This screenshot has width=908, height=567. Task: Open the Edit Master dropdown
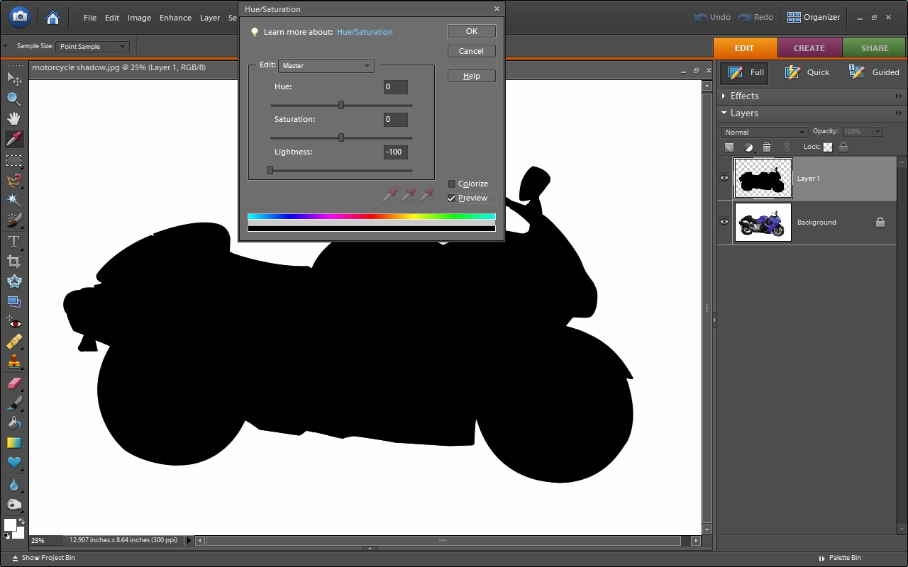pos(326,66)
